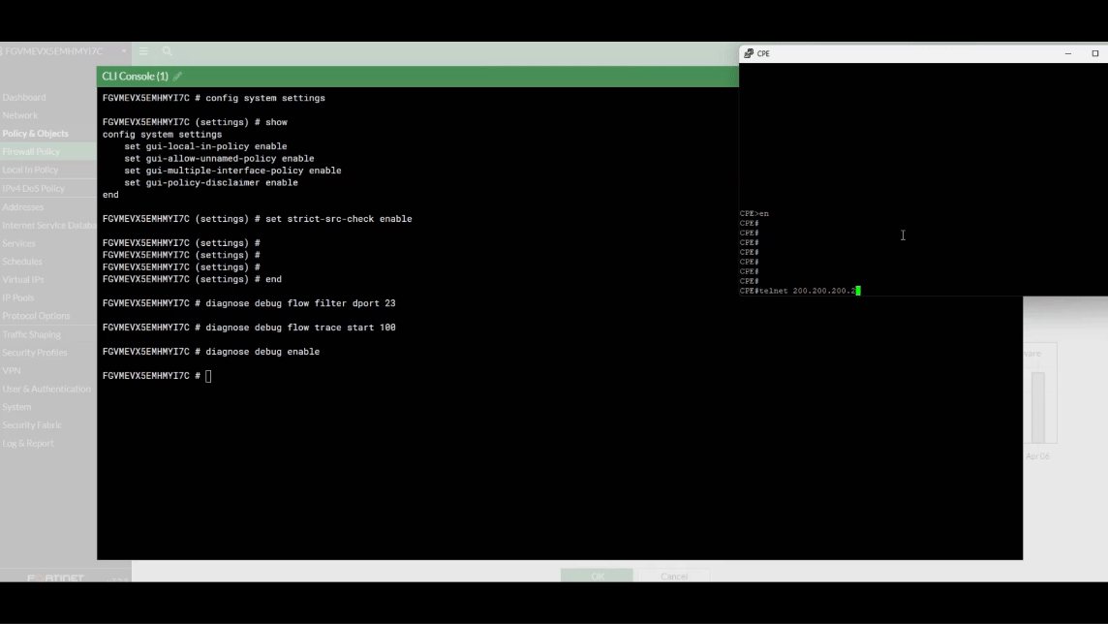This screenshot has height=624, width=1108.
Task: Open the hamburger navigation menu
Action: tap(141, 51)
